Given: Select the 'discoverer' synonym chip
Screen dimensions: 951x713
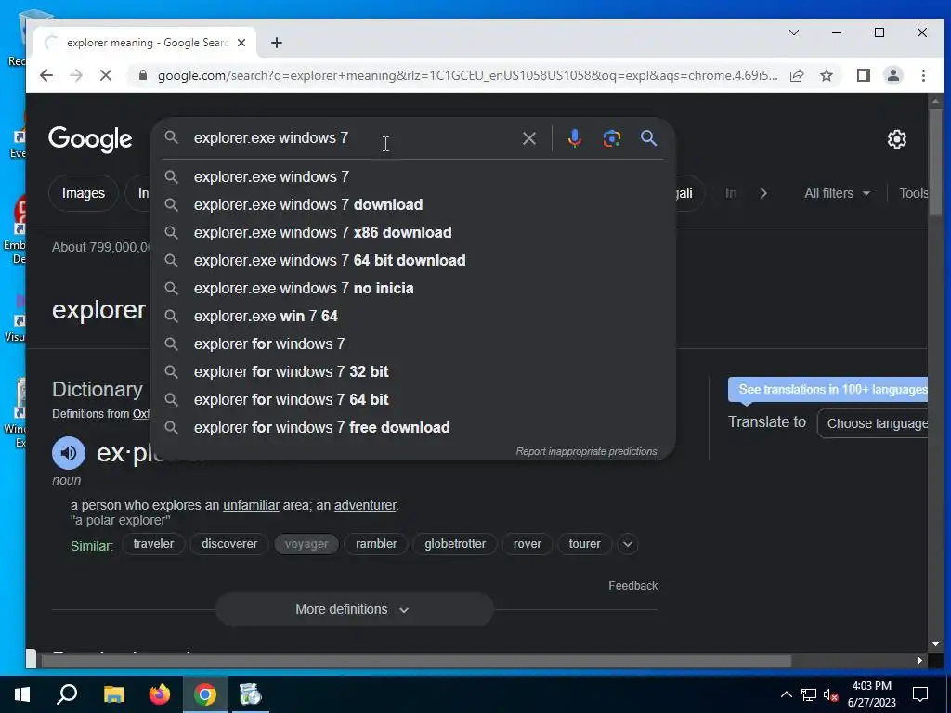Looking at the screenshot, I should pos(229,544).
